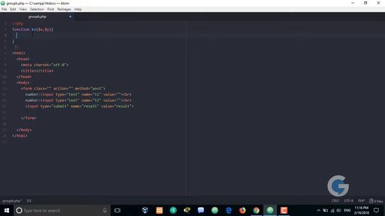This screenshot has height=216, width=385.
Task: Open the Selection menu
Action: (37, 10)
